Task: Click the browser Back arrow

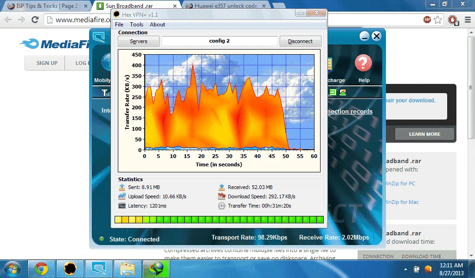Action: [8, 20]
